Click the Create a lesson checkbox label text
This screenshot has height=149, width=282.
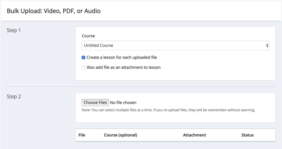[x=122, y=57]
